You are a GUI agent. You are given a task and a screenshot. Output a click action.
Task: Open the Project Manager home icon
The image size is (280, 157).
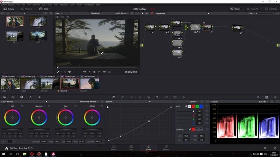tap(265, 148)
